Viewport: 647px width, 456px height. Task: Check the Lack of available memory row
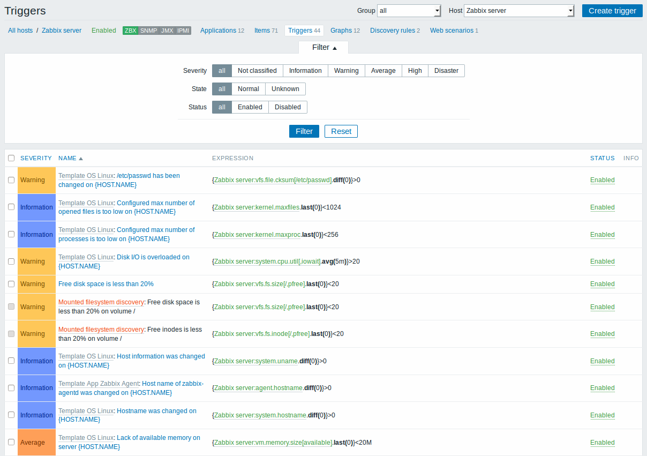point(11,442)
